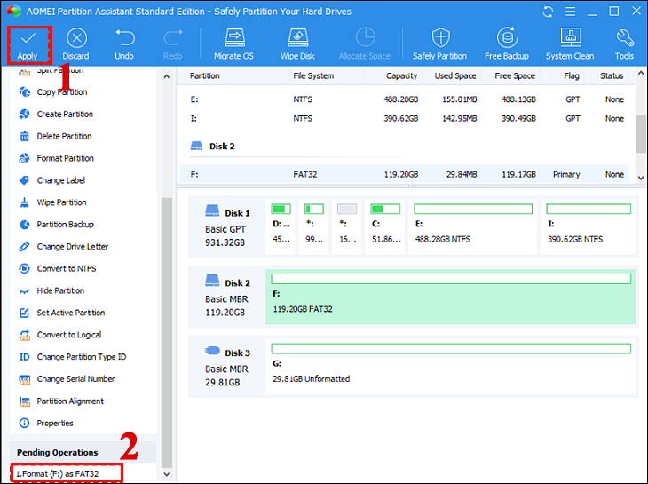Screen dimensions: 648x484
Task: Click the Apply checkmark button
Action: (x=28, y=44)
